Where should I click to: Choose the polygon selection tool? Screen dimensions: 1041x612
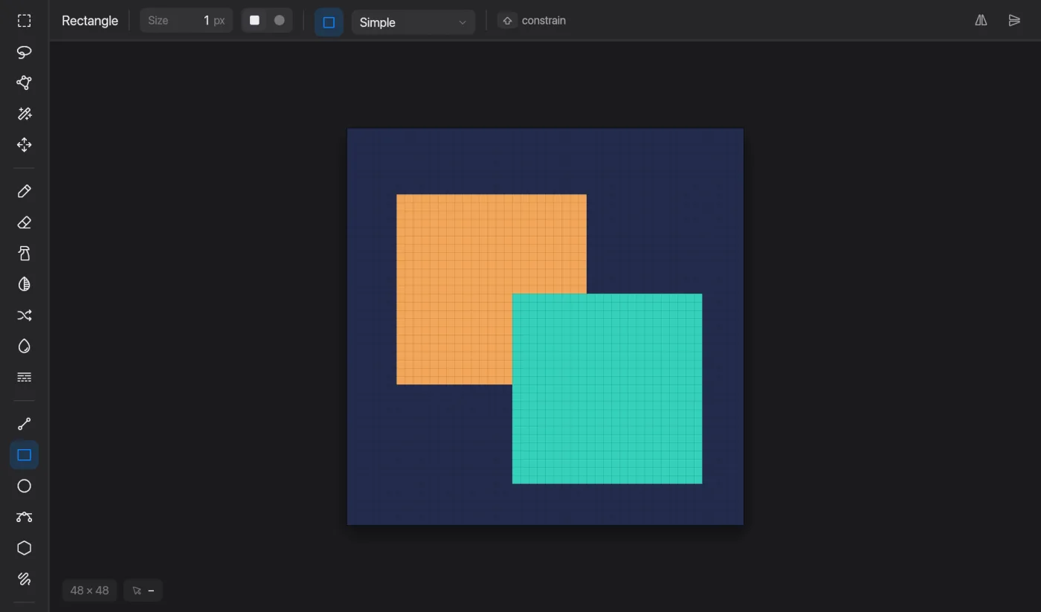point(24,83)
